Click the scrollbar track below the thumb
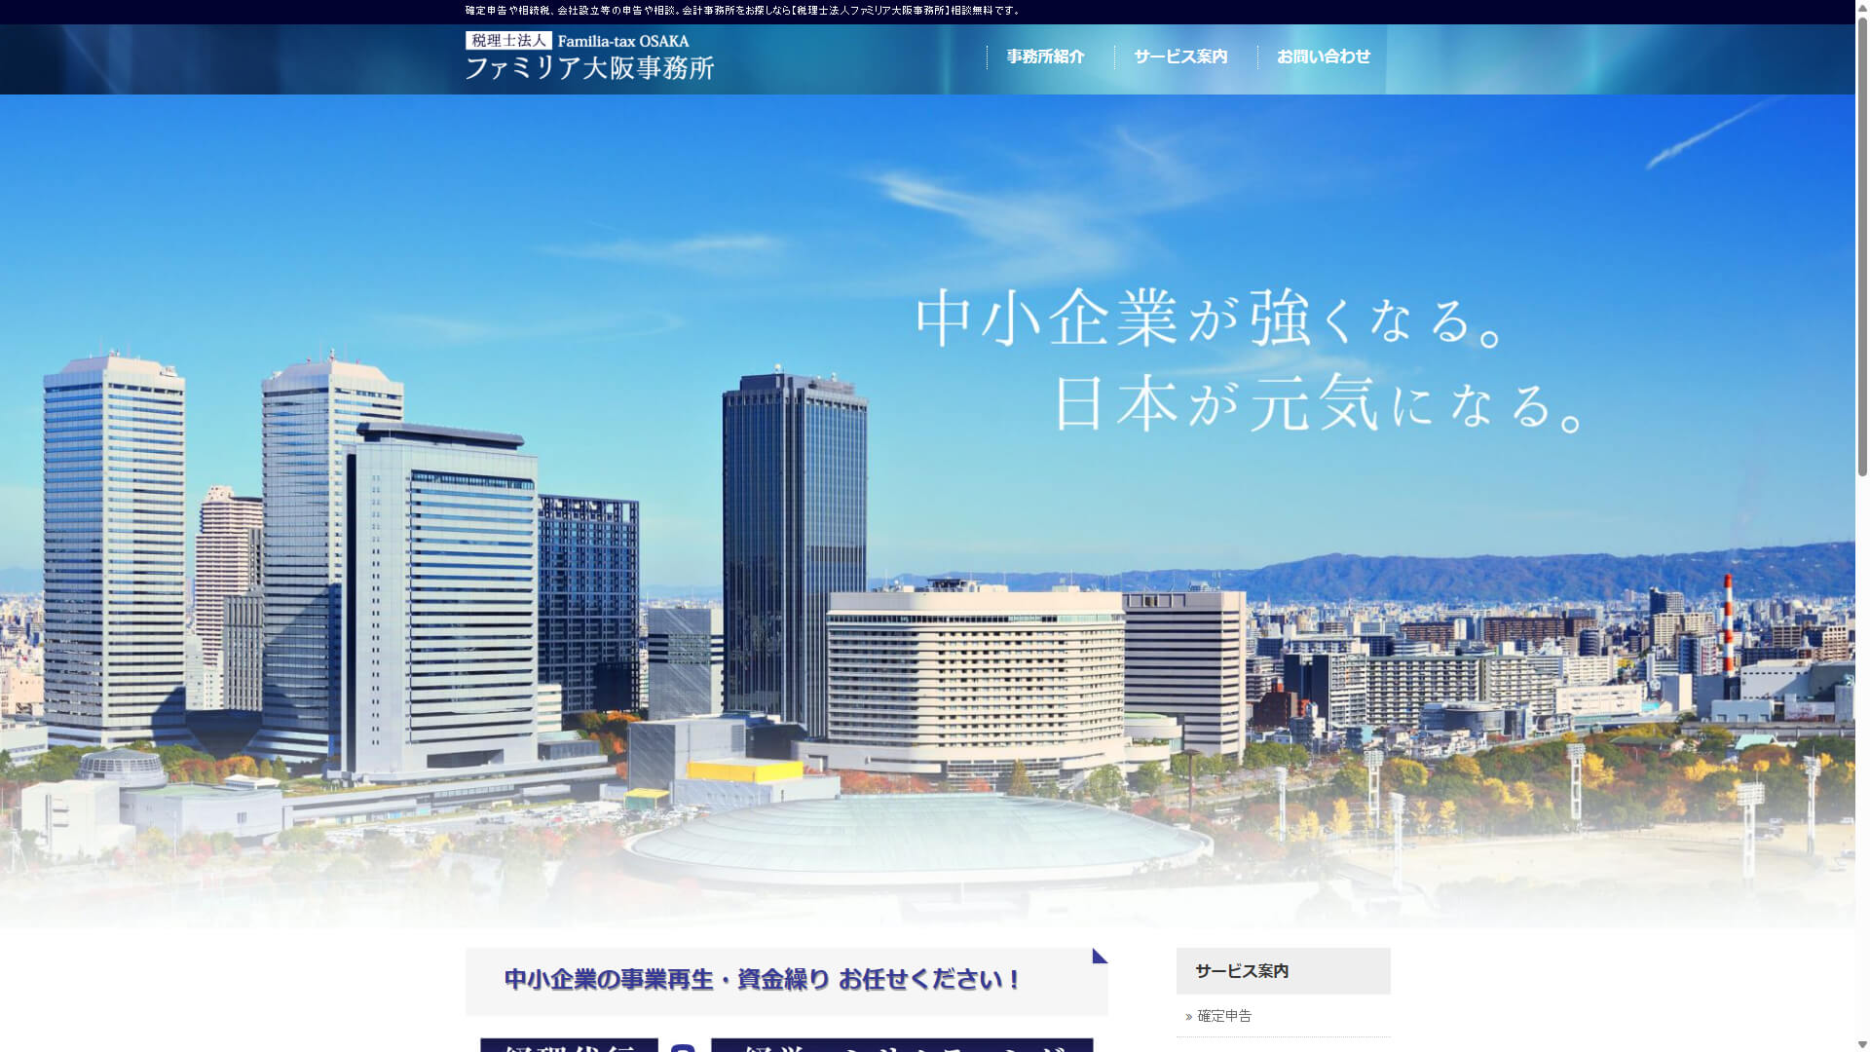 [1862, 760]
